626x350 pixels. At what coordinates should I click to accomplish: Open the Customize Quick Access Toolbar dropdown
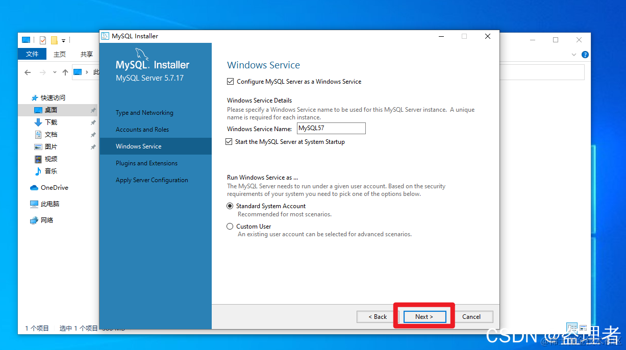pyautogui.click(x=64, y=40)
